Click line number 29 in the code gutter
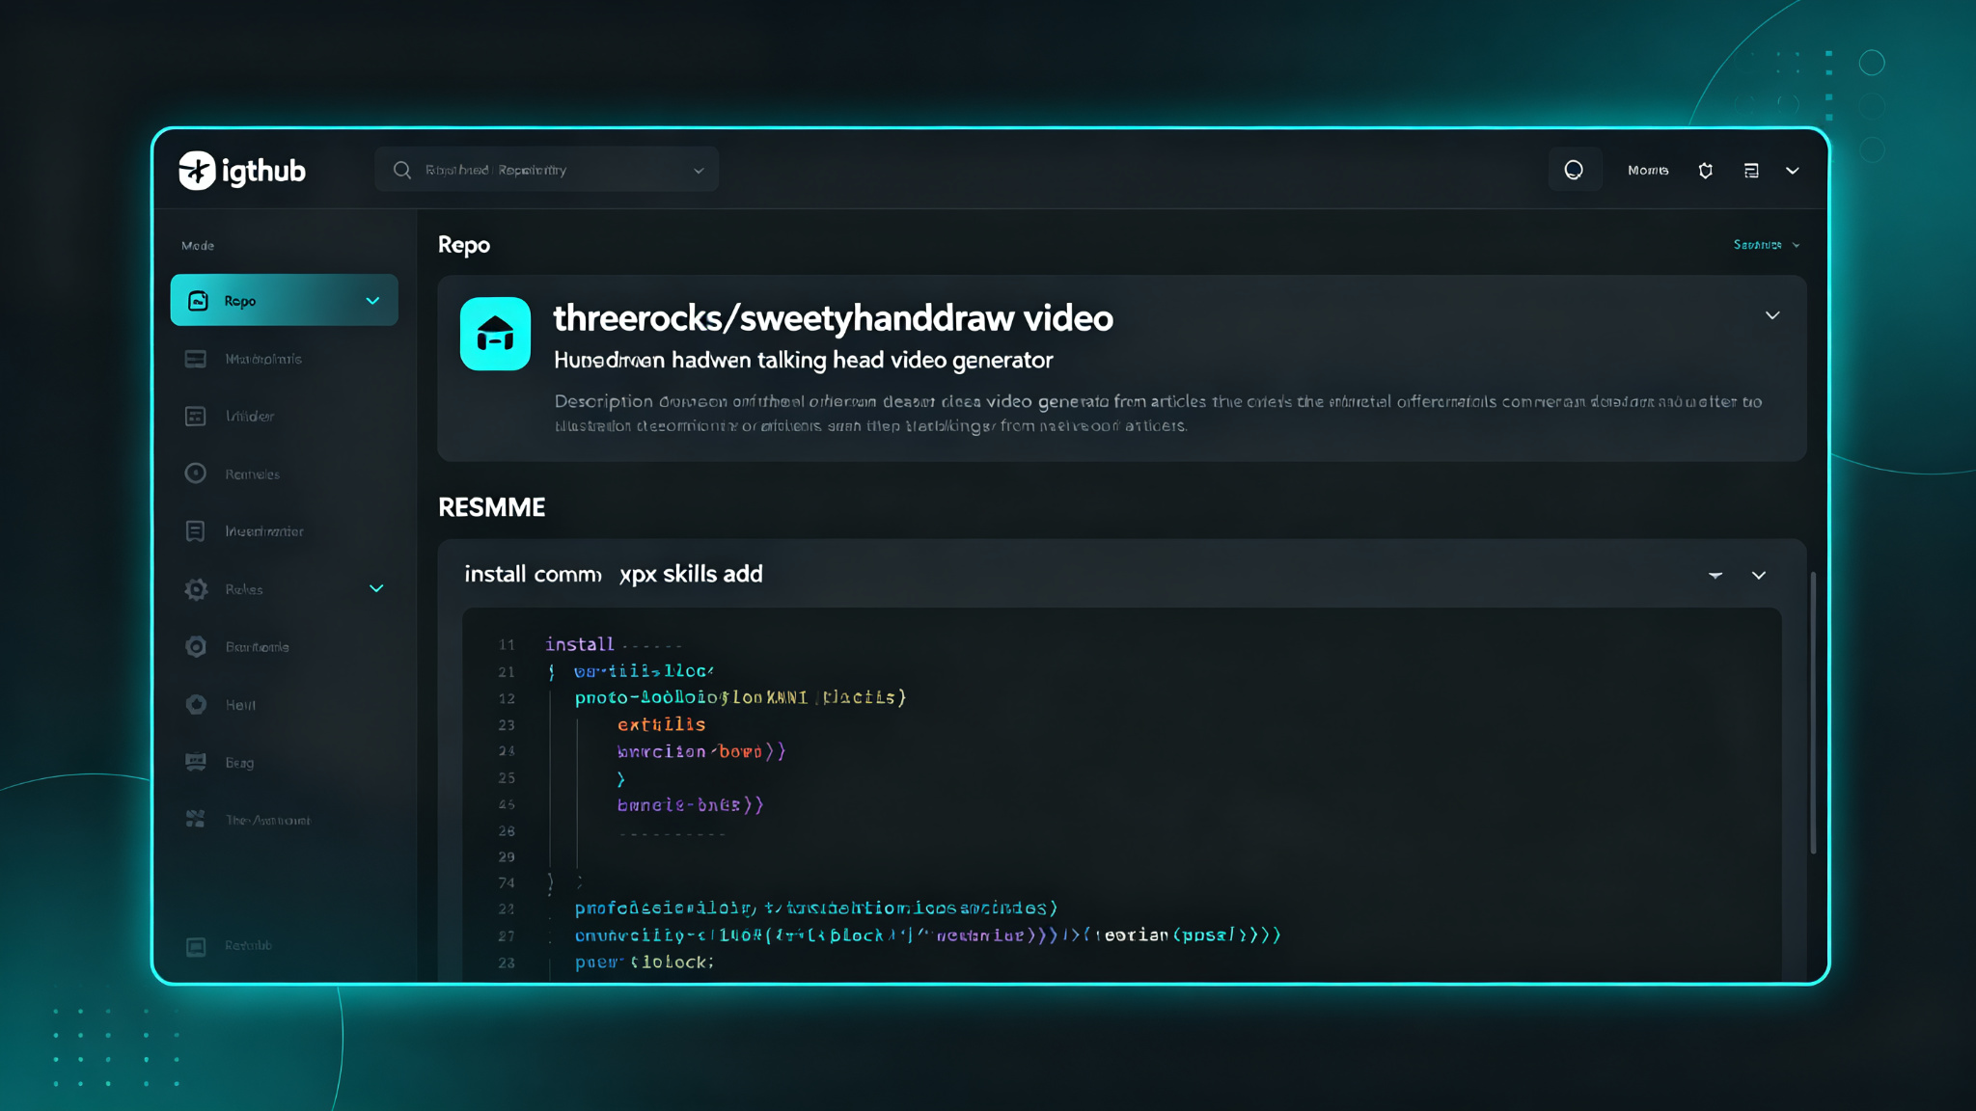The height and width of the screenshot is (1111, 1976). pyautogui.click(x=507, y=856)
